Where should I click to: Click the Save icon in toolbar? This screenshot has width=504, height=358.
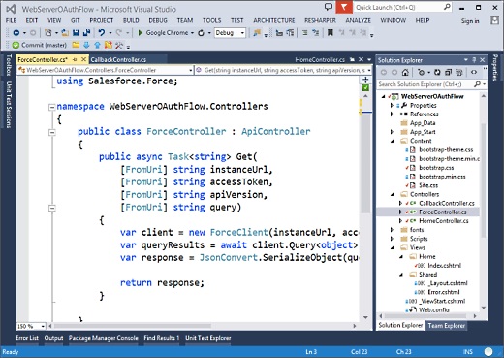tap(76, 33)
